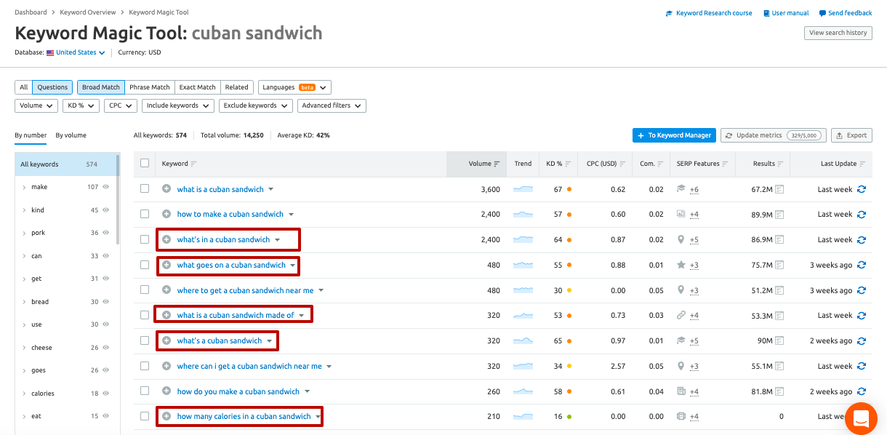Image resolution: width=887 pixels, height=435 pixels.
Task: Add 'where to get a cuban sandwich near me' via plus icon
Action: (x=166, y=290)
